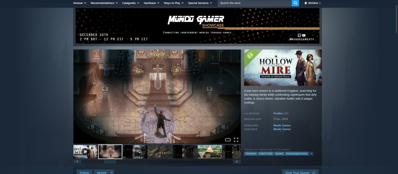The height and width of the screenshot is (174, 398).
Task: Open the dropdown arrow beside Ignore
Action: 112,172
